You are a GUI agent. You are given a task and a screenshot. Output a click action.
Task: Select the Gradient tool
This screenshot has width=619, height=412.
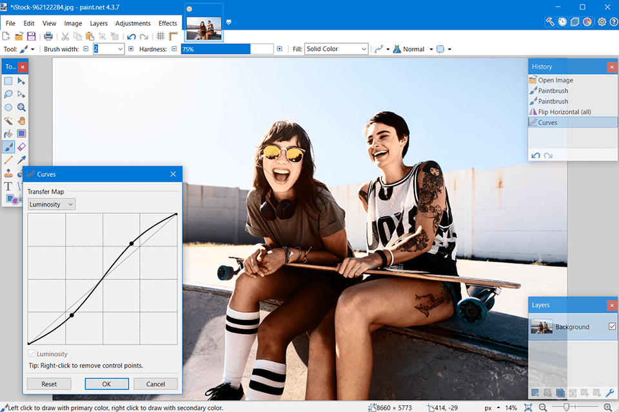pyautogui.click(x=21, y=134)
